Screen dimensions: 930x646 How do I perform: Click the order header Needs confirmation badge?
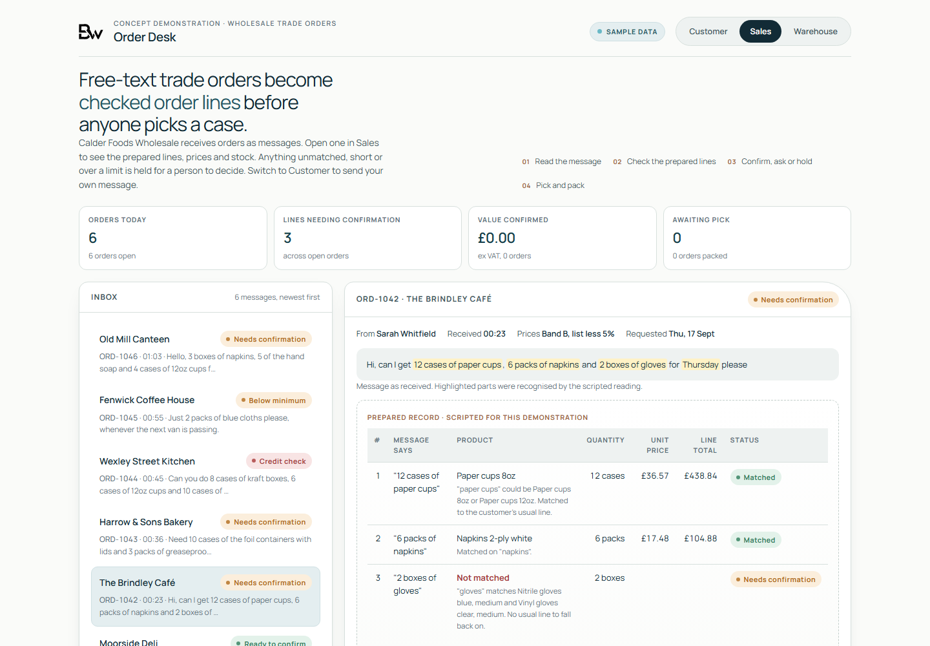pos(793,300)
